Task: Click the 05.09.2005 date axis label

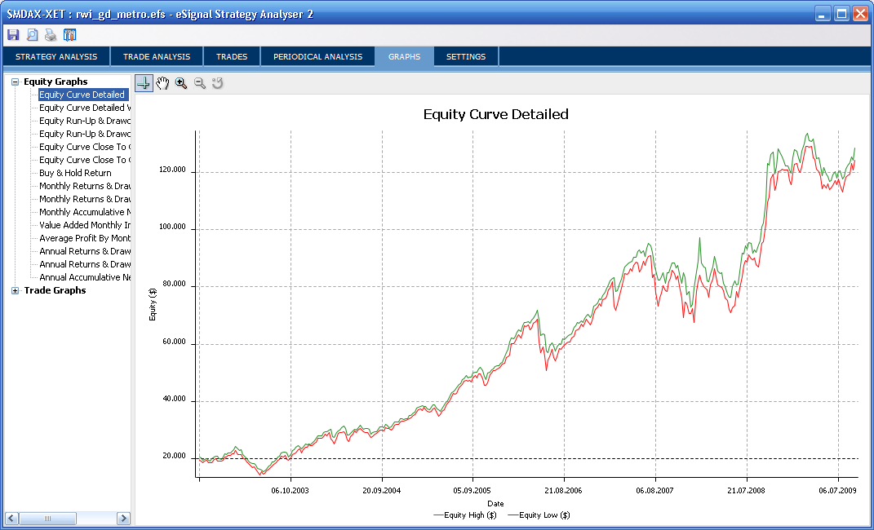Action: click(x=472, y=491)
